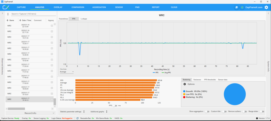Viewport: 271px width, 121px height.
Task: Open the Filter Mode Average dropdown
Action: tap(67, 72)
